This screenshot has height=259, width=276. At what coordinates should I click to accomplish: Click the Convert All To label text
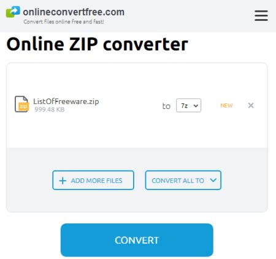click(178, 181)
